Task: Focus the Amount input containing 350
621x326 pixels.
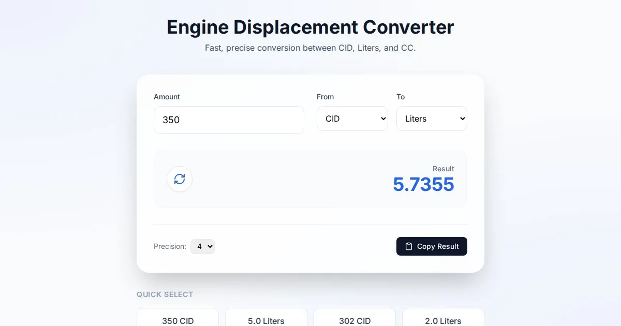Action: click(229, 120)
